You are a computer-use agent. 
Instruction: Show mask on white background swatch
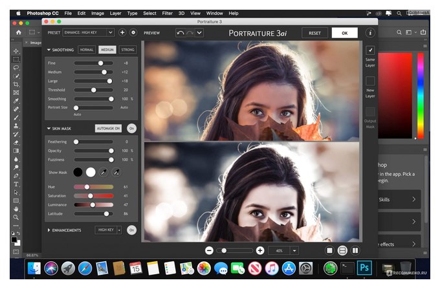[x=91, y=173]
